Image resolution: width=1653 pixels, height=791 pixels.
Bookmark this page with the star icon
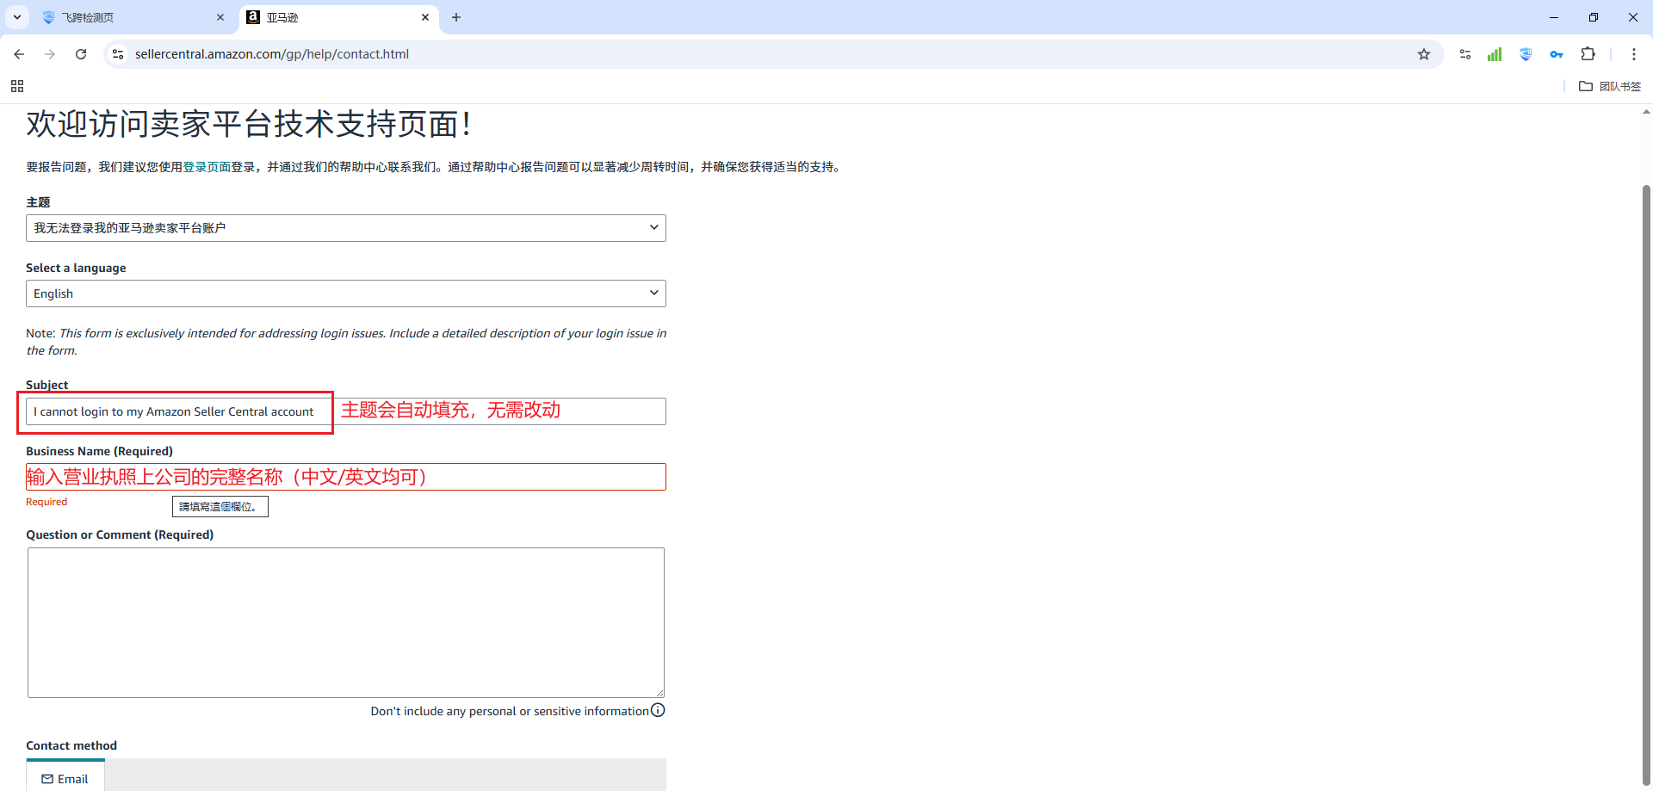(x=1424, y=54)
